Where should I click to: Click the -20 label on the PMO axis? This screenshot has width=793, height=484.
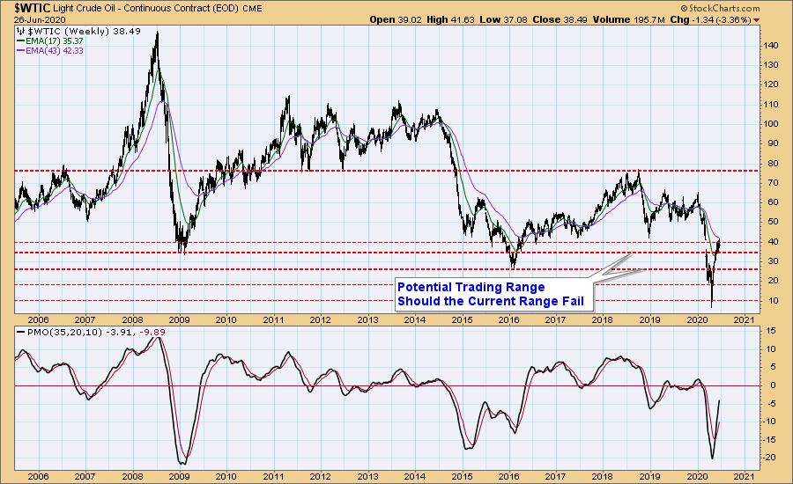770,458
